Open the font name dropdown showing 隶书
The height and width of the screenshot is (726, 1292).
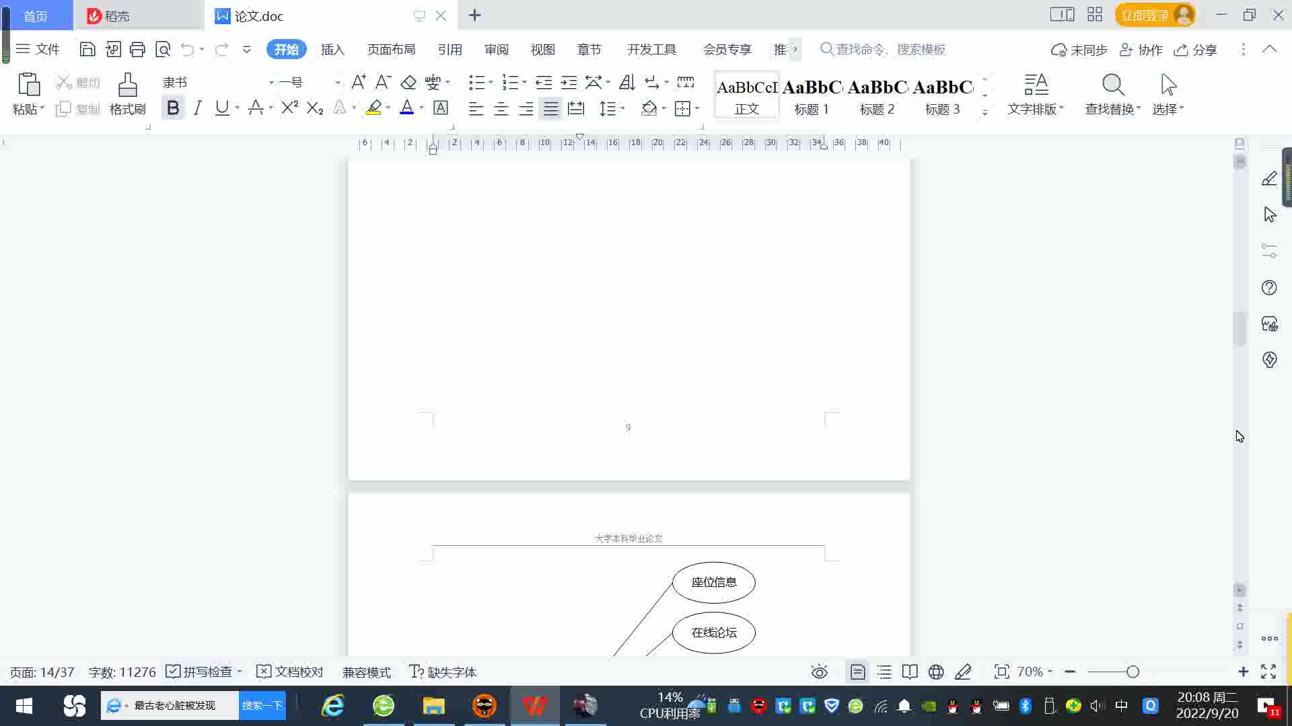pos(271,82)
